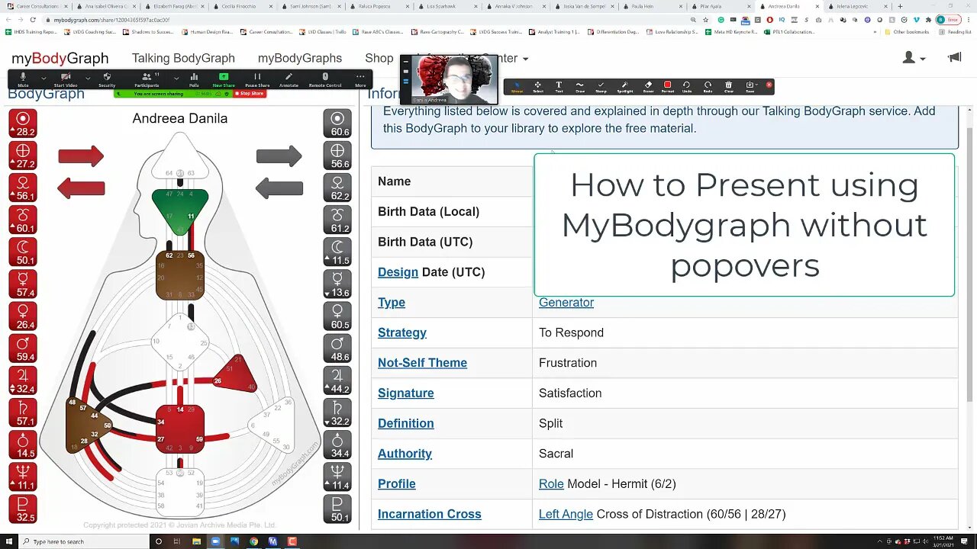Image resolution: width=977 pixels, height=549 pixels.
Task: Expand arrow beside Participants button
Action: pos(176,78)
